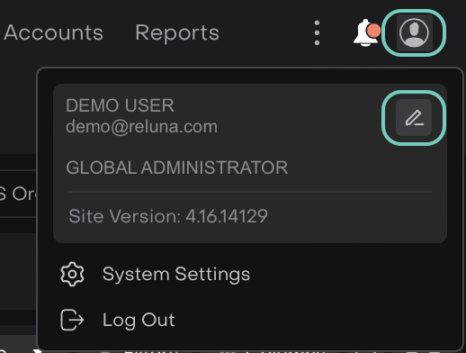Click the pencil edit profile icon

(414, 118)
